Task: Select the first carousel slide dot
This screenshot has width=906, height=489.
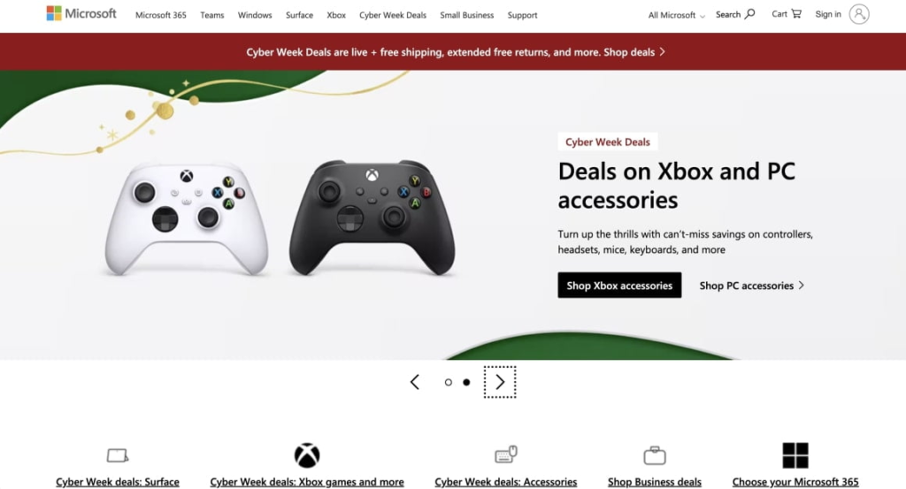Action: point(448,382)
